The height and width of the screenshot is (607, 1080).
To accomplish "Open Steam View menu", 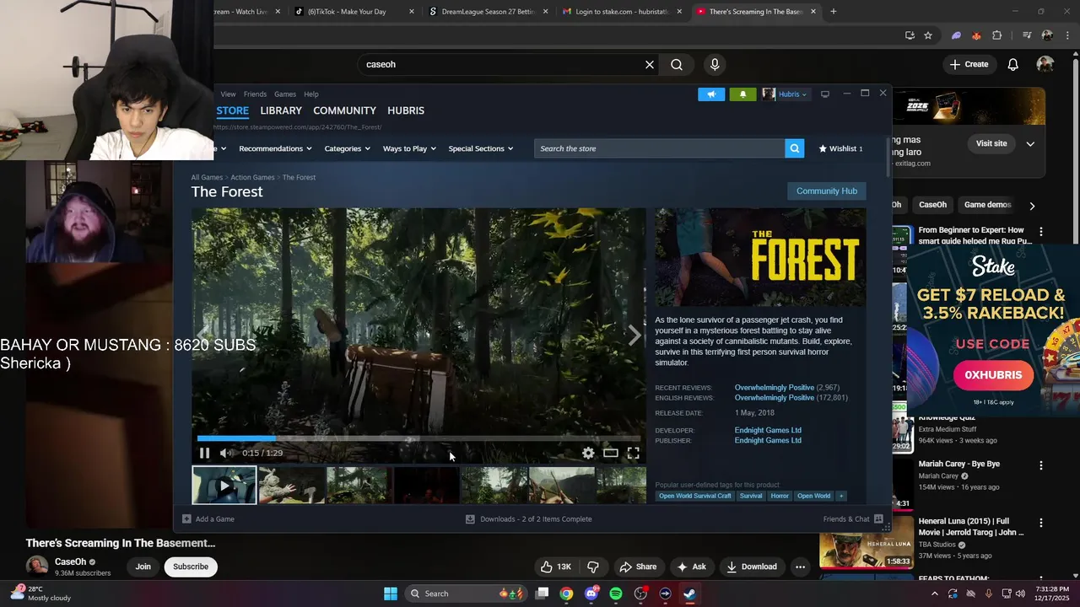I will click(228, 94).
